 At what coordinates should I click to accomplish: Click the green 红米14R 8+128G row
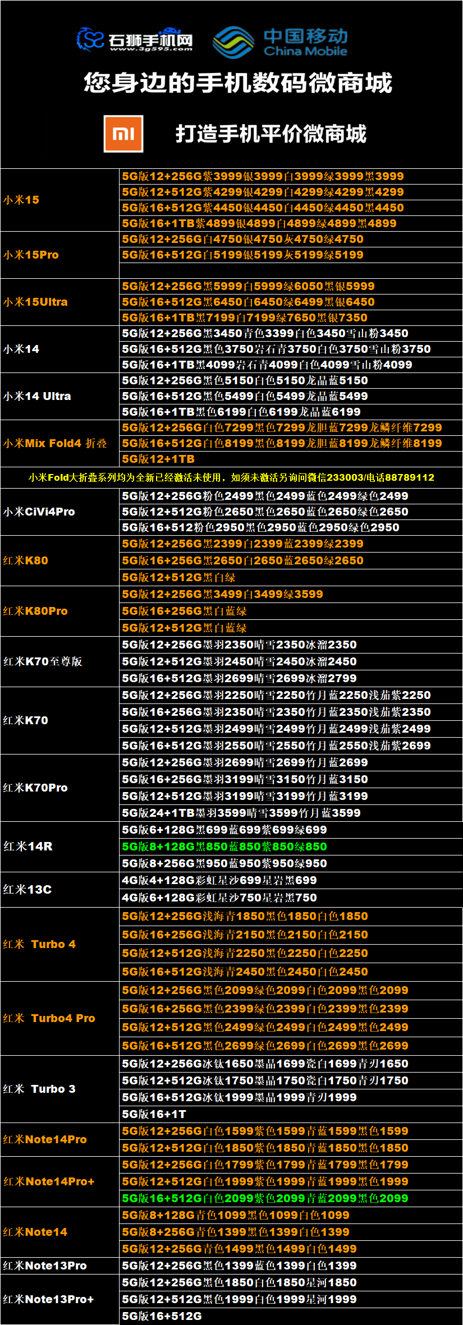(291, 846)
